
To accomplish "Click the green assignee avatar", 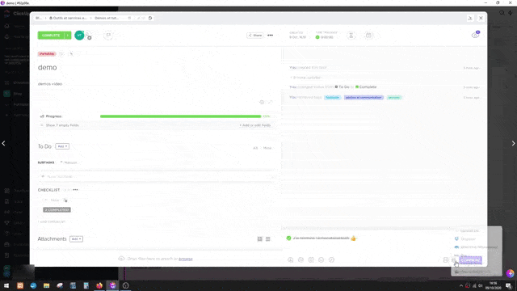I will click(x=79, y=36).
